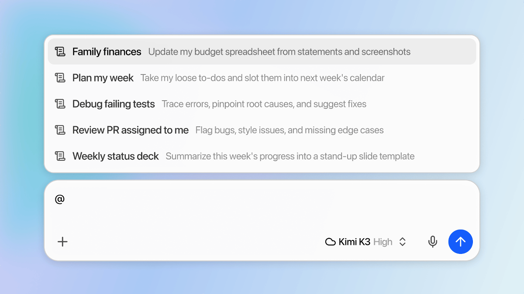Select Review PR assigned to me
The height and width of the screenshot is (294, 524).
pos(262,130)
